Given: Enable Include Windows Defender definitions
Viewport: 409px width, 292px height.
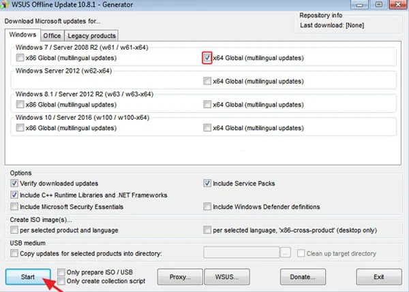Looking at the screenshot, I should tap(207, 206).
